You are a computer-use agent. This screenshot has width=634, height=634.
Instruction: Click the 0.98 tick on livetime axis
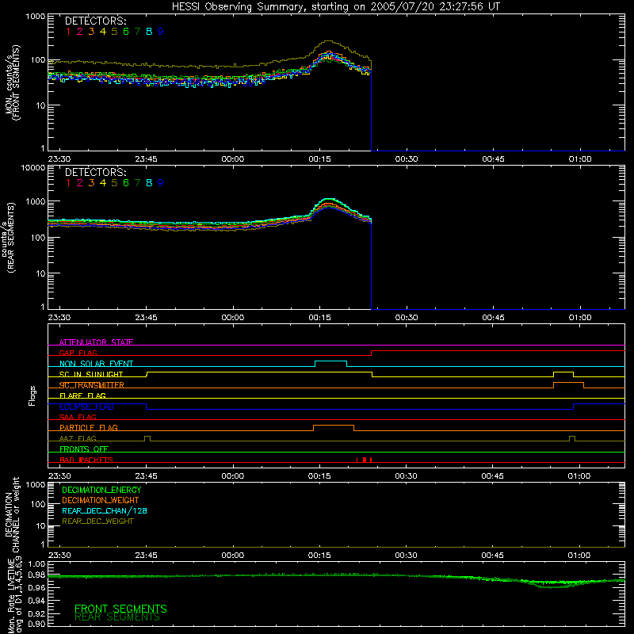click(x=36, y=575)
